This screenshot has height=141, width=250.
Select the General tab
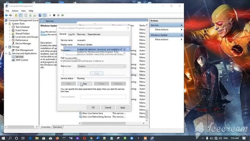(x=62, y=34)
